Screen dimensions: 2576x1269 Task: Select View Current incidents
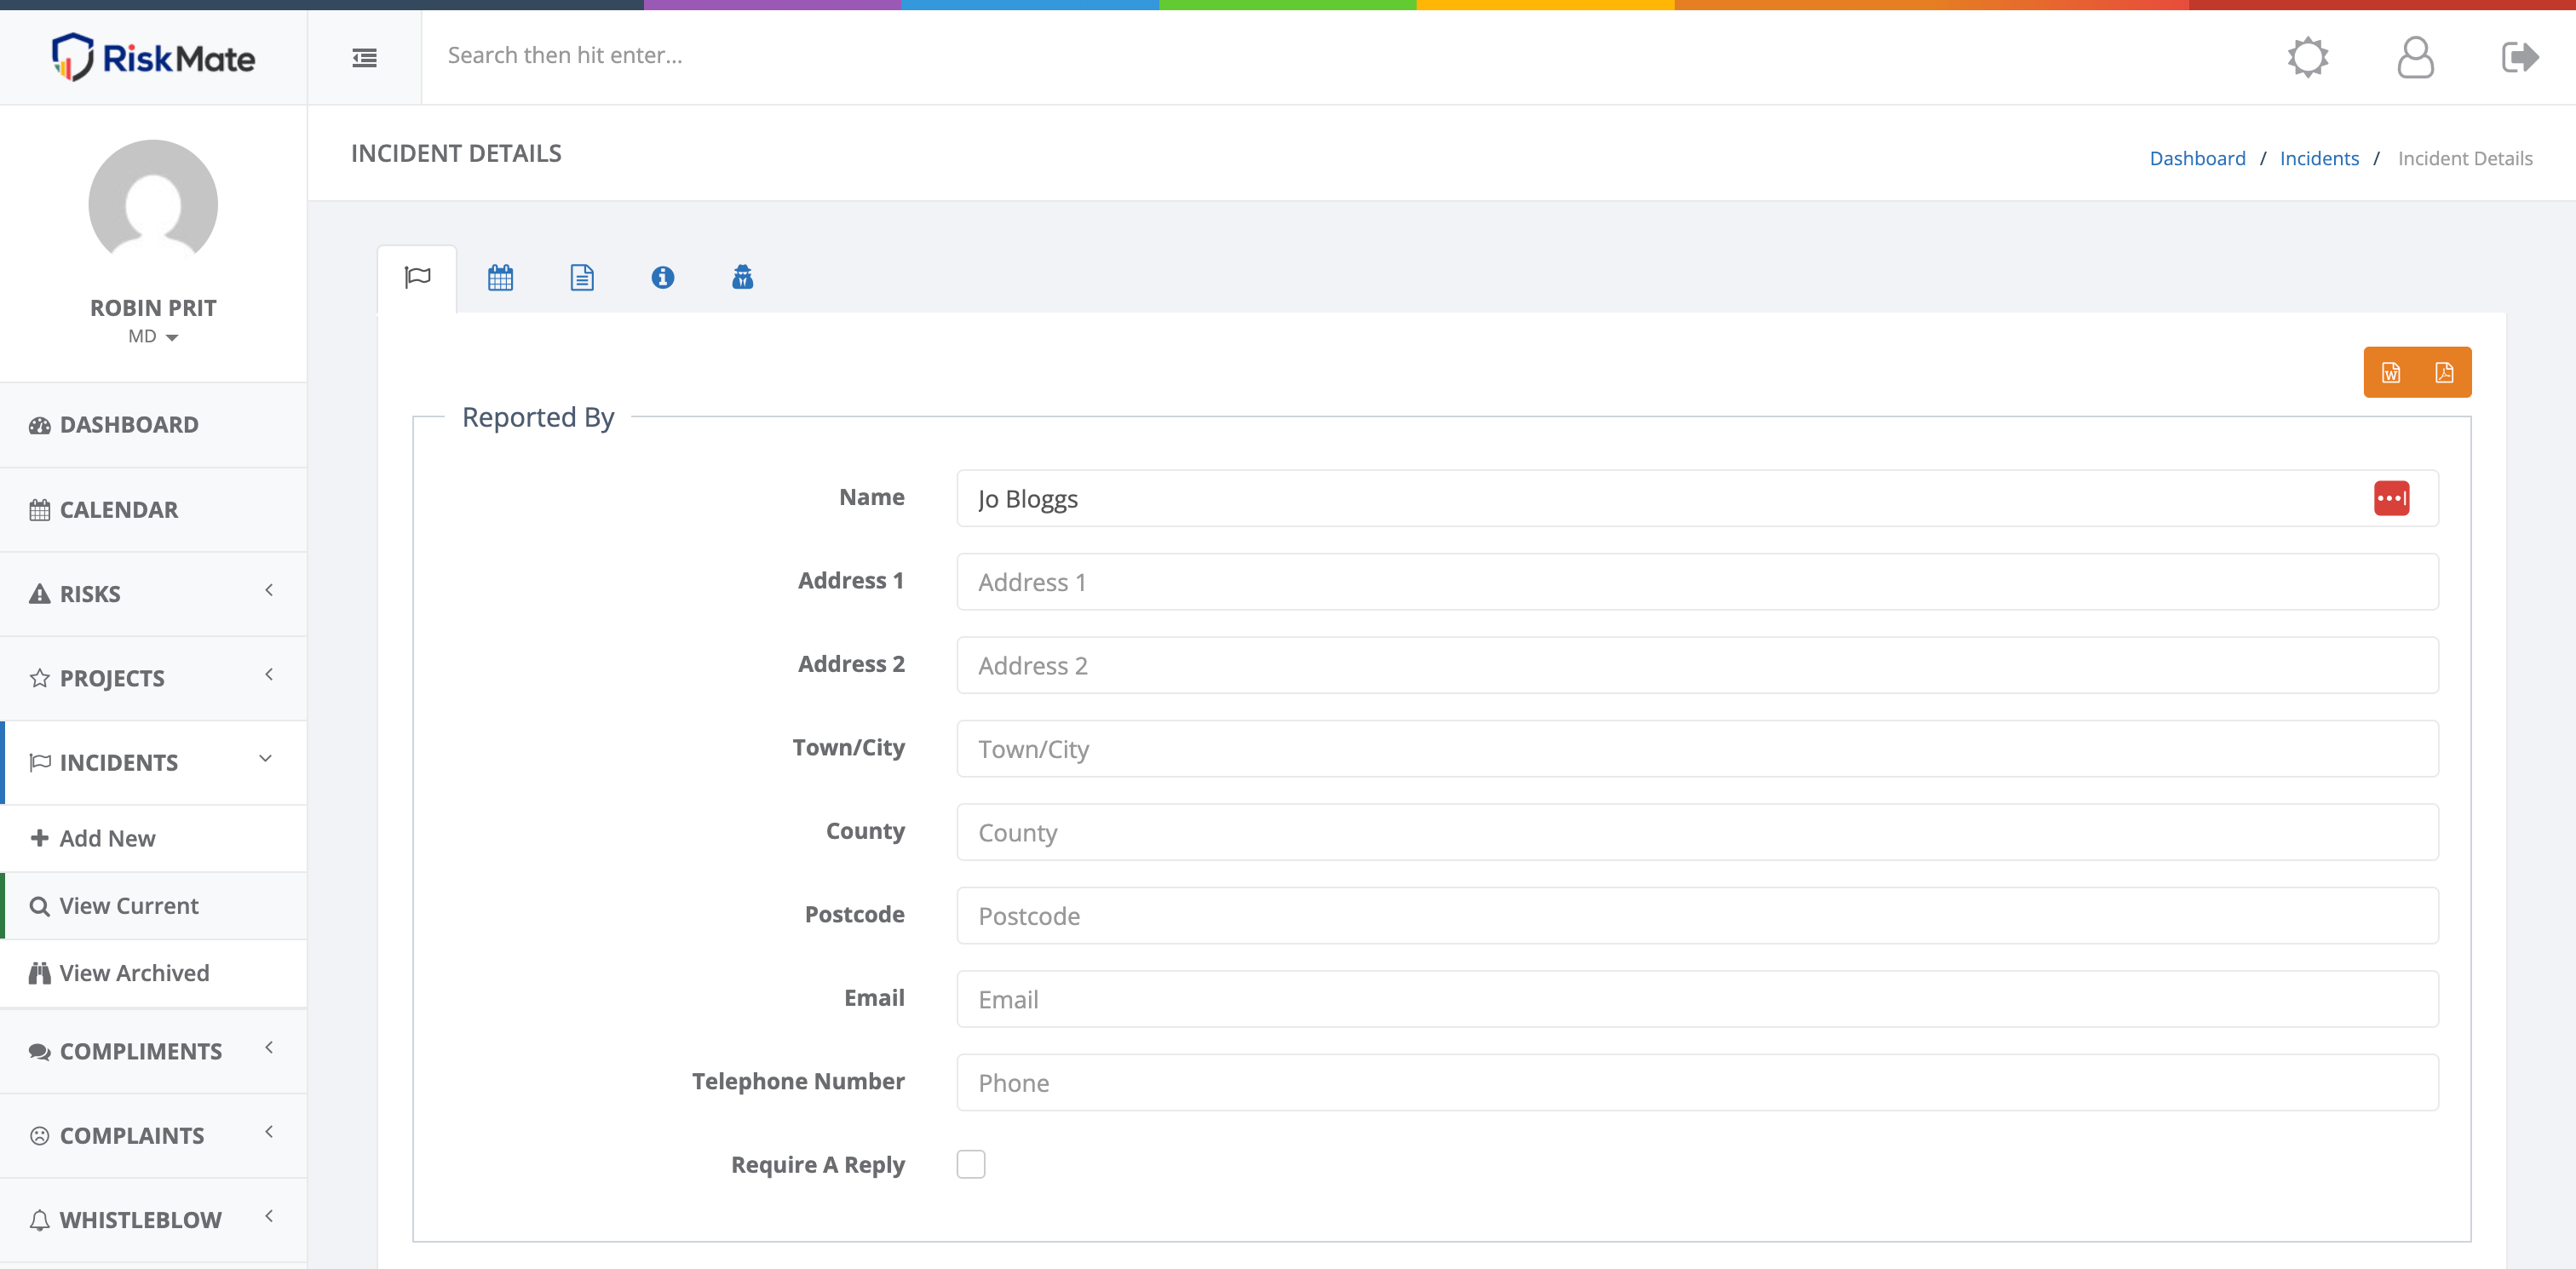[x=153, y=906]
